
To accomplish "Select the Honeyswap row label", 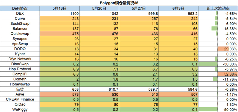I will 20,84.
